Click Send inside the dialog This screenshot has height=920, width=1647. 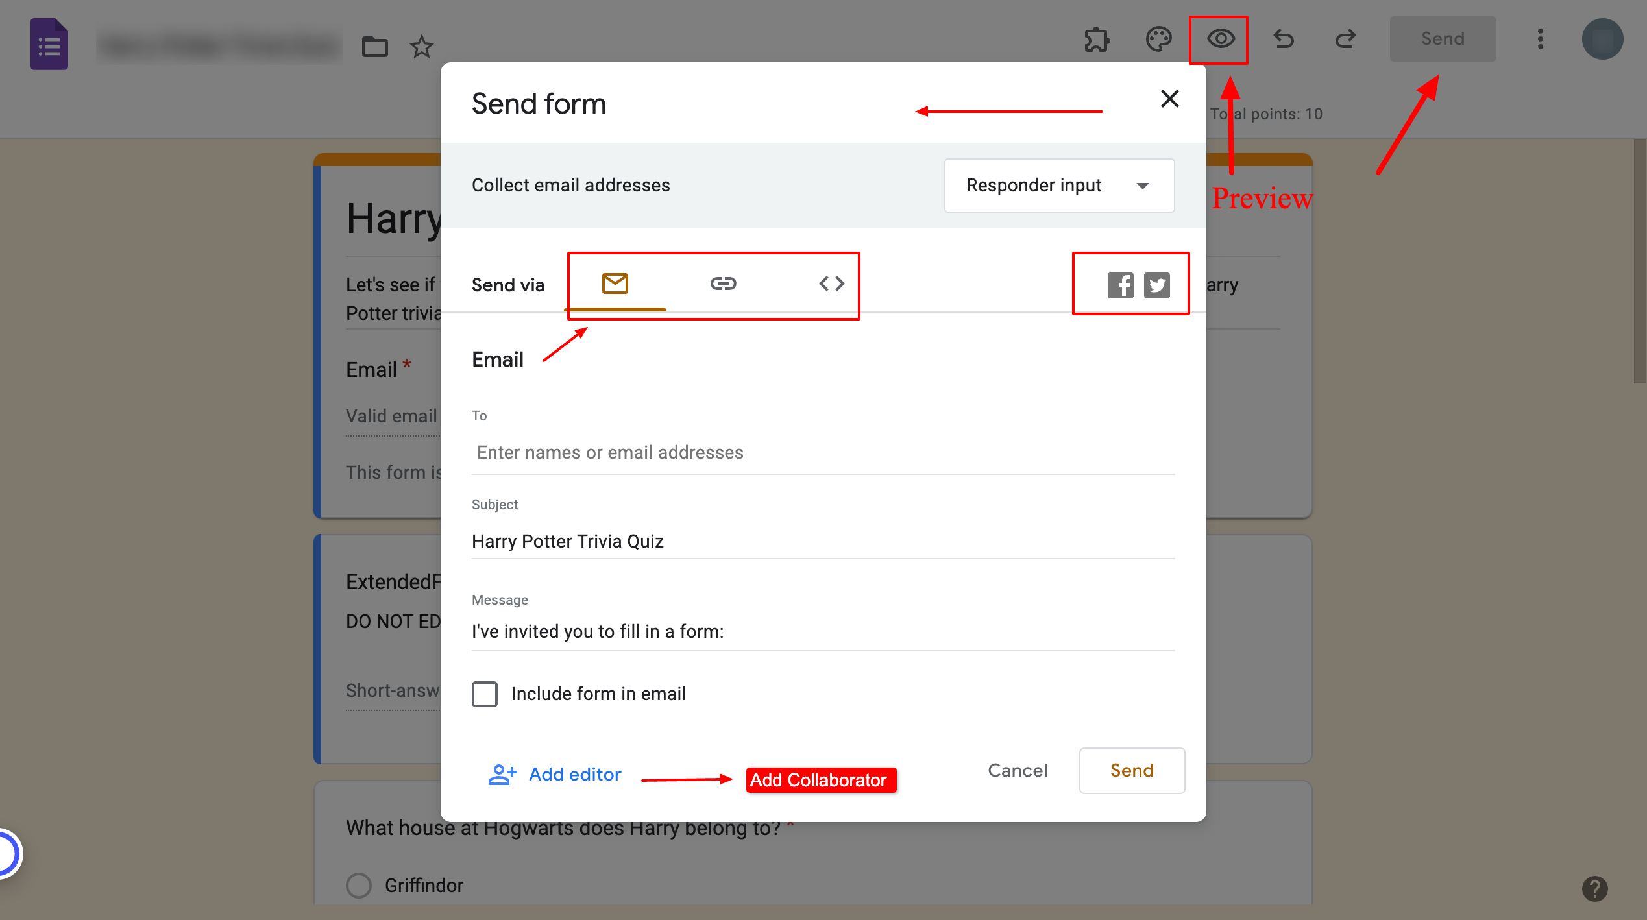1132,771
